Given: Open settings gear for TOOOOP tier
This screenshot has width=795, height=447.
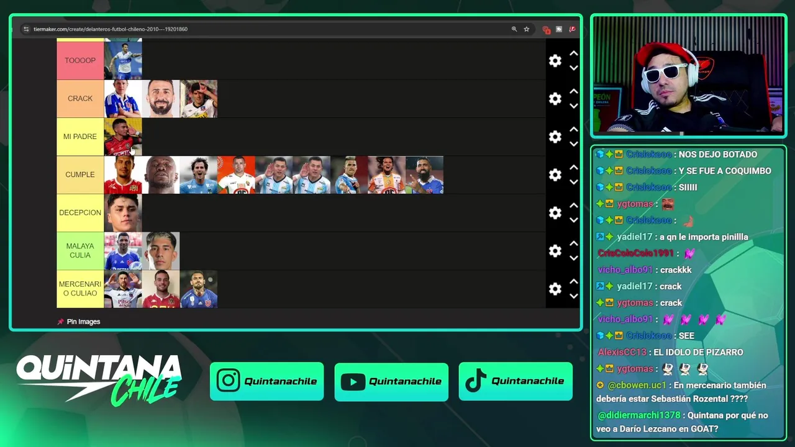Looking at the screenshot, I should pyautogui.click(x=555, y=60).
